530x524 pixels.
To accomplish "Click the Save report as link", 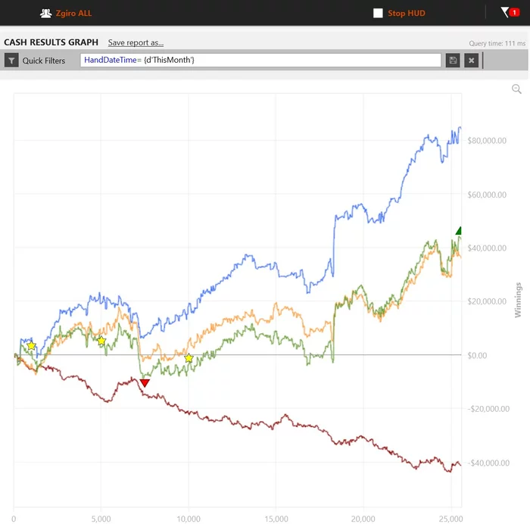I will coord(136,42).
